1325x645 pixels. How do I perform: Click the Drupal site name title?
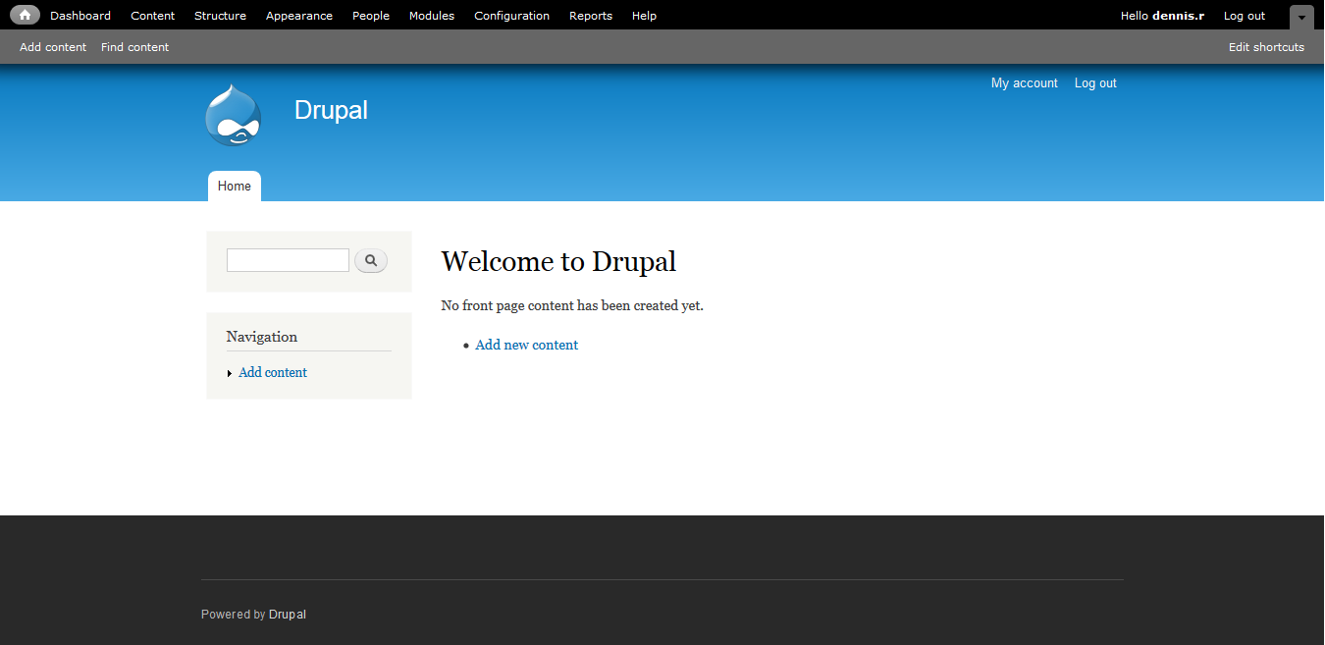pos(331,110)
